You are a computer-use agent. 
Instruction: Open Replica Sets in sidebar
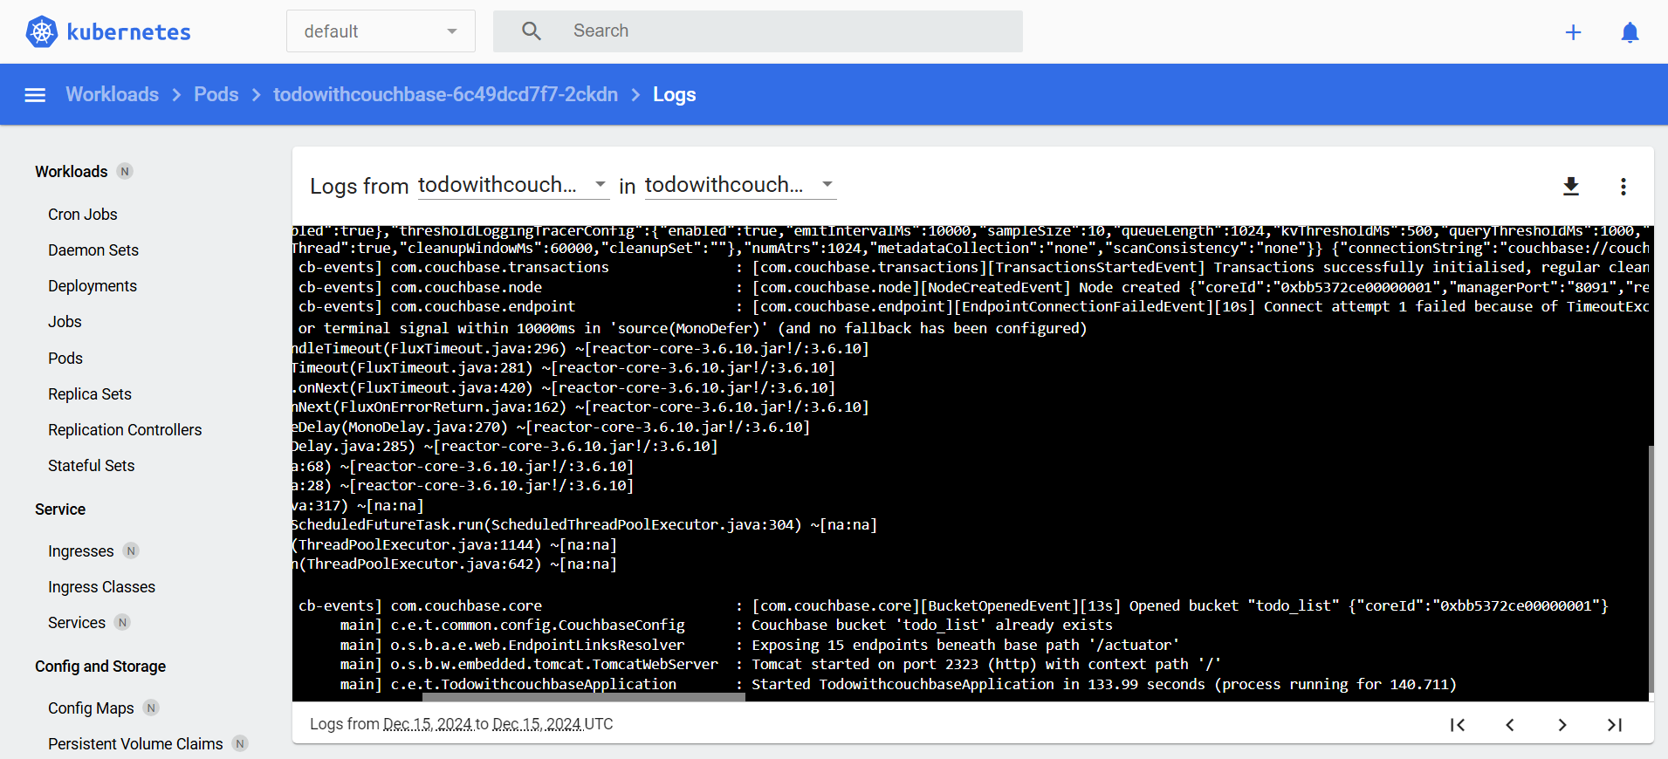click(90, 394)
